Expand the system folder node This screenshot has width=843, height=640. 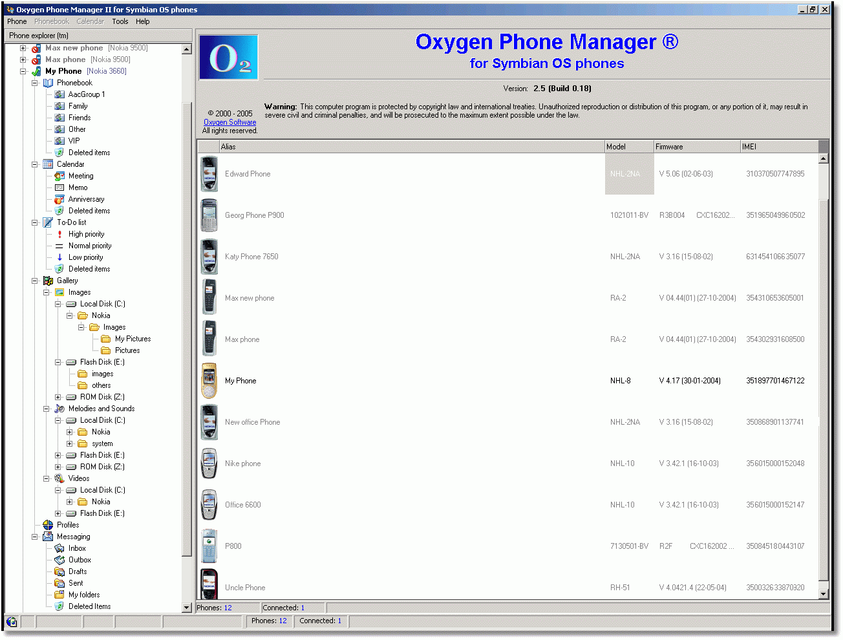[70, 443]
